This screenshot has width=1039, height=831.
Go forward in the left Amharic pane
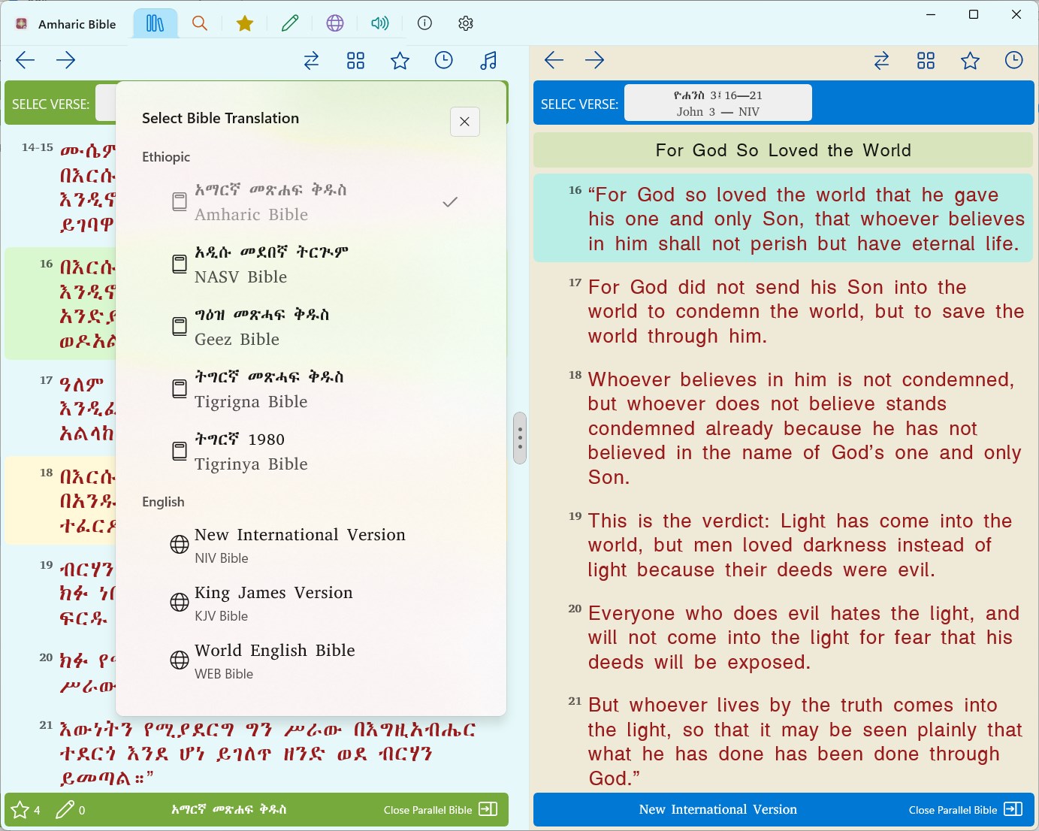coord(66,60)
